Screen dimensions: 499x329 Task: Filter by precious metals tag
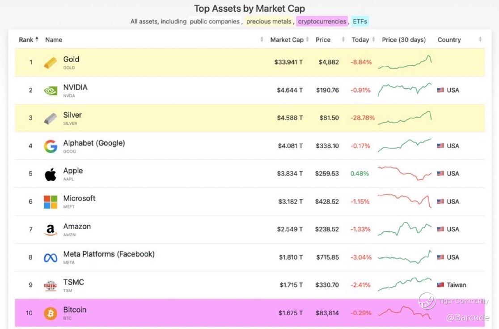[x=269, y=21]
